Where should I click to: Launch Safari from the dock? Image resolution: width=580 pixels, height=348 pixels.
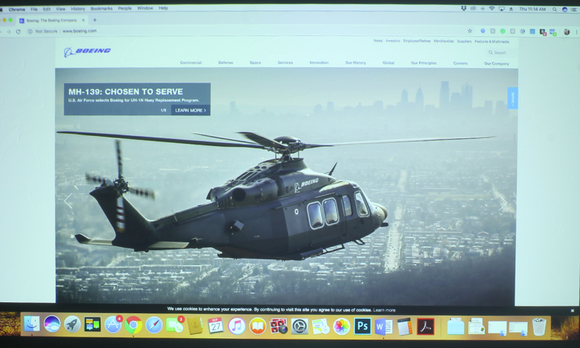(x=154, y=325)
